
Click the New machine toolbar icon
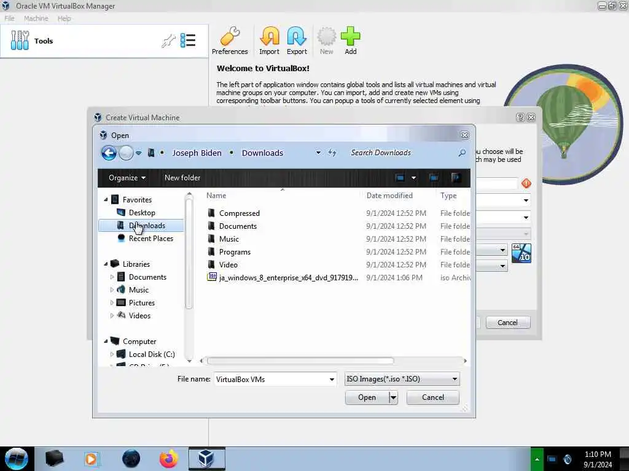(x=327, y=40)
